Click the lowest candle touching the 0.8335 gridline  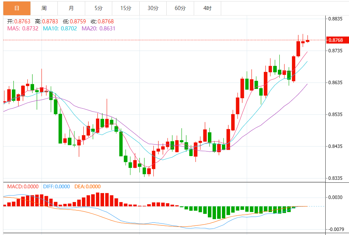144,171
